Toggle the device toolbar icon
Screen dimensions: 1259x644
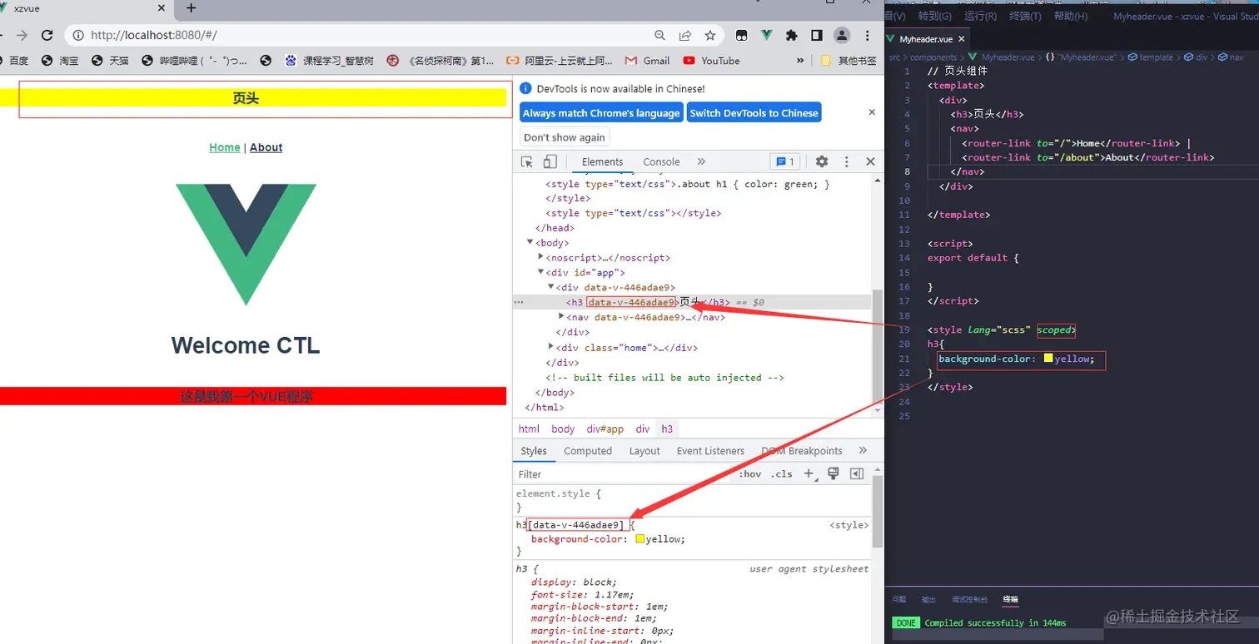(550, 161)
